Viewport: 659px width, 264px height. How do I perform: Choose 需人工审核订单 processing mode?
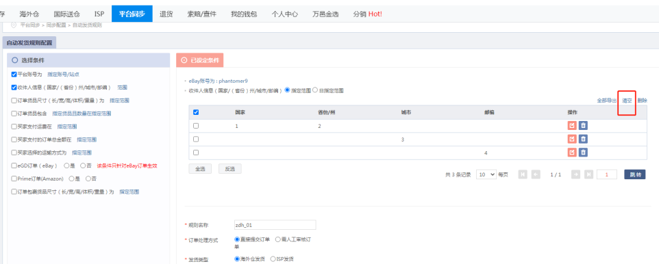point(278,239)
